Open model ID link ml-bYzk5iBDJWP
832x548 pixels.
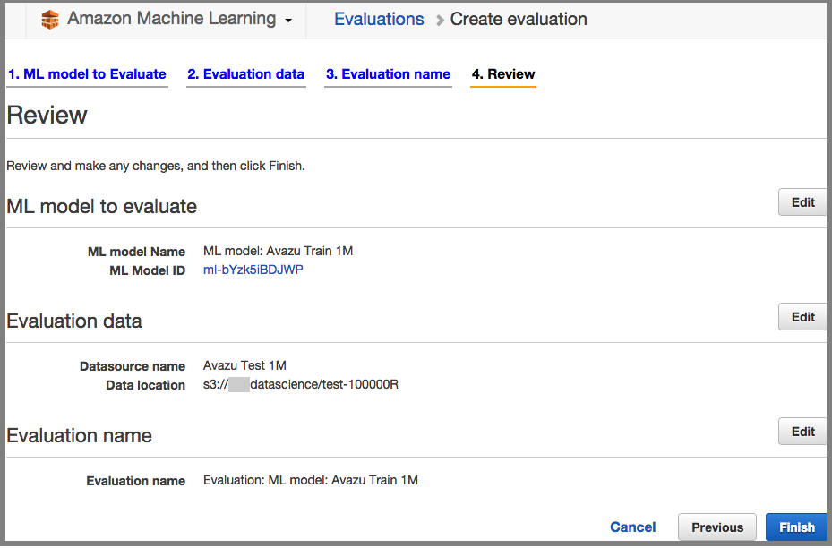(253, 270)
